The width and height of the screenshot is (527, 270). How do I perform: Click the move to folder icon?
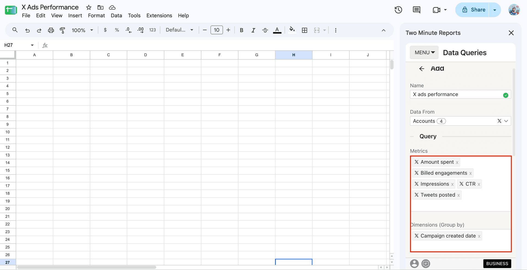[x=100, y=7]
